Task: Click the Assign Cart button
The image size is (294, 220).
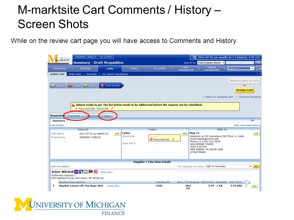Action: point(245,90)
